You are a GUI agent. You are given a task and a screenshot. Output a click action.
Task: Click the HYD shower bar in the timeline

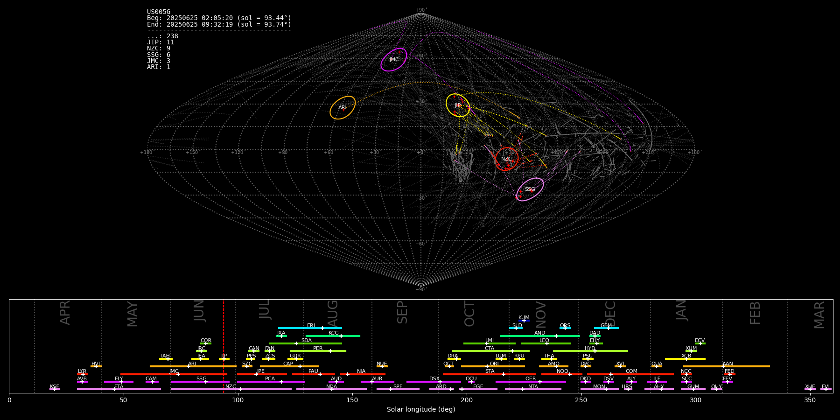tap(590, 351)
